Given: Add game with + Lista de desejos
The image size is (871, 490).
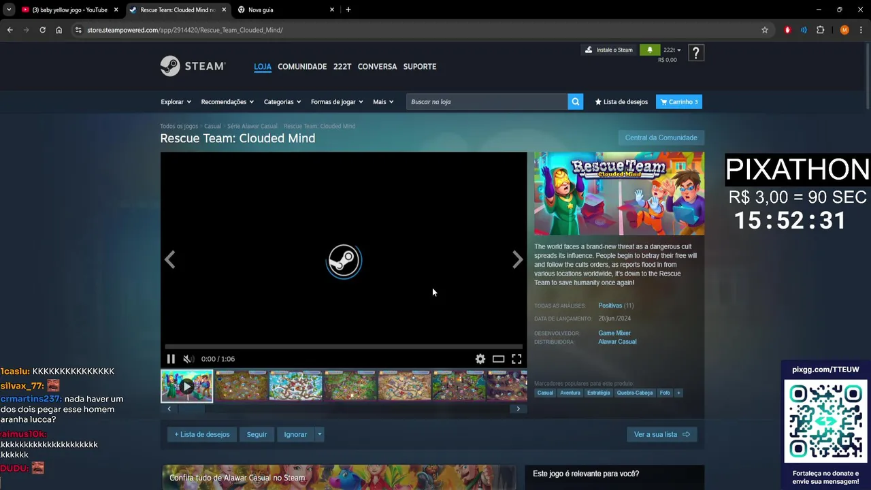Looking at the screenshot, I should 202,434.
